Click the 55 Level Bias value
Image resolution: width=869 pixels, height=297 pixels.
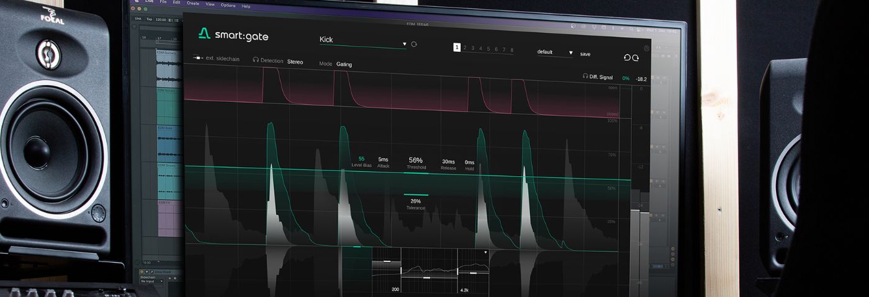point(361,159)
